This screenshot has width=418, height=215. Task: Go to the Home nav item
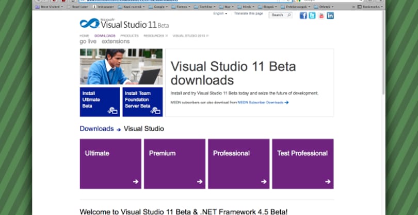click(x=84, y=35)
